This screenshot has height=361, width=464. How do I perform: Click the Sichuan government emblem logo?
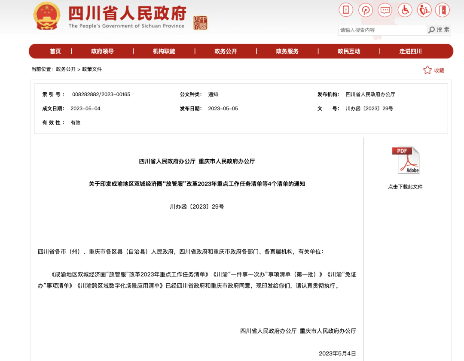[47, 16]
